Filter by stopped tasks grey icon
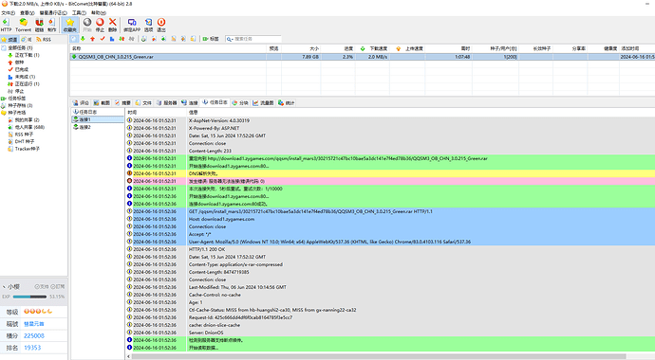The width and height of the screenshot is (655, 360). (132, 39)
